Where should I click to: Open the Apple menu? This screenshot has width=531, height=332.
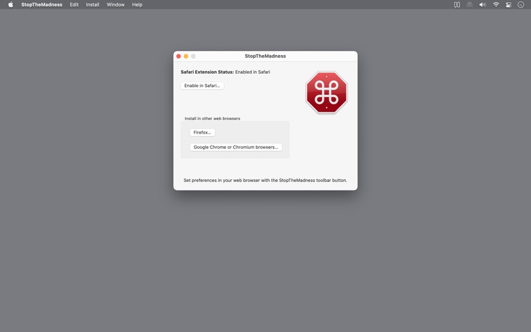pos(11,5)
